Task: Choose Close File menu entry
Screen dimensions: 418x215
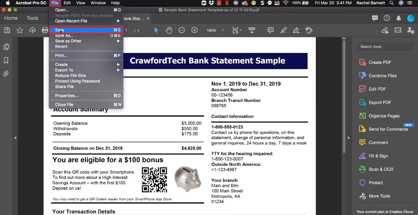Action: [86, 105]
